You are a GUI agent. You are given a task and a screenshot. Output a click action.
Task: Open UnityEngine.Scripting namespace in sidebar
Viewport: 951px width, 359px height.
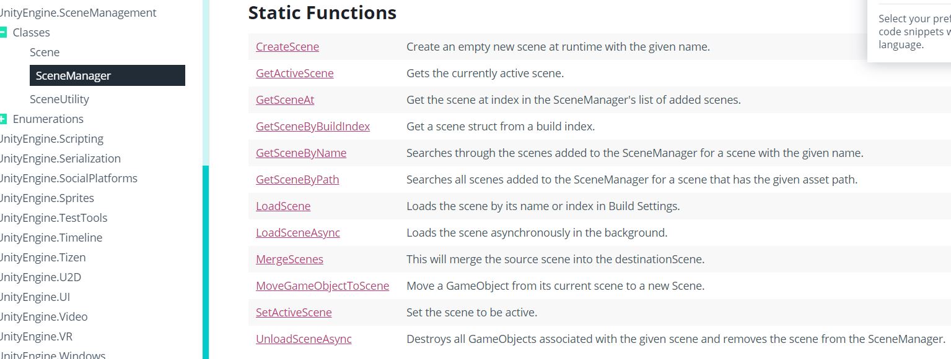(52, 139)
